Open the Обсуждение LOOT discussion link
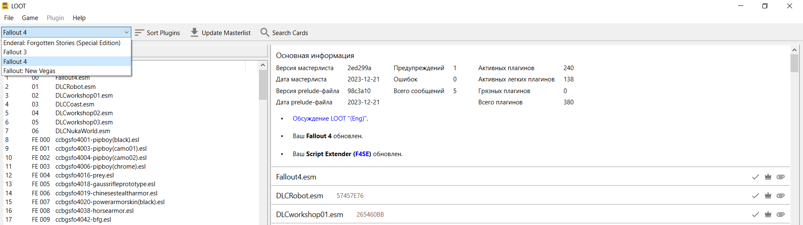This screenshot has height=225, width=803. 330,119
